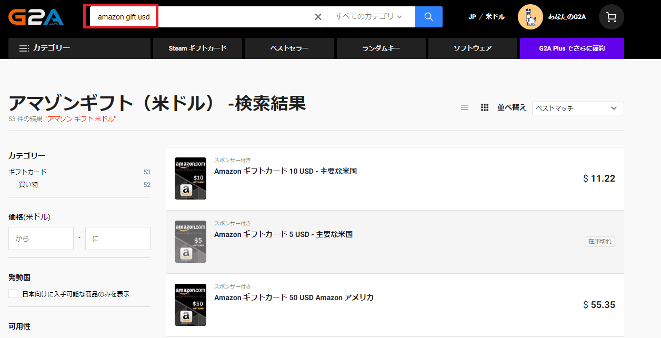Clear the search text with X icon
The height and width of the screenshot is (338, 661).
pos(318,17)
